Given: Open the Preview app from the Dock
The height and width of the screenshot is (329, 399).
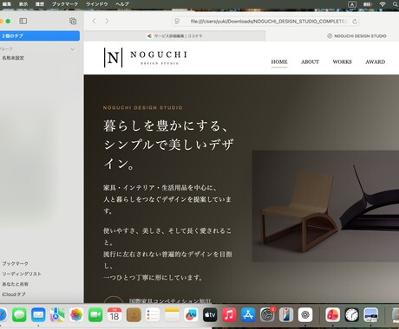Looking at the screenshot, I should (370, 315).
